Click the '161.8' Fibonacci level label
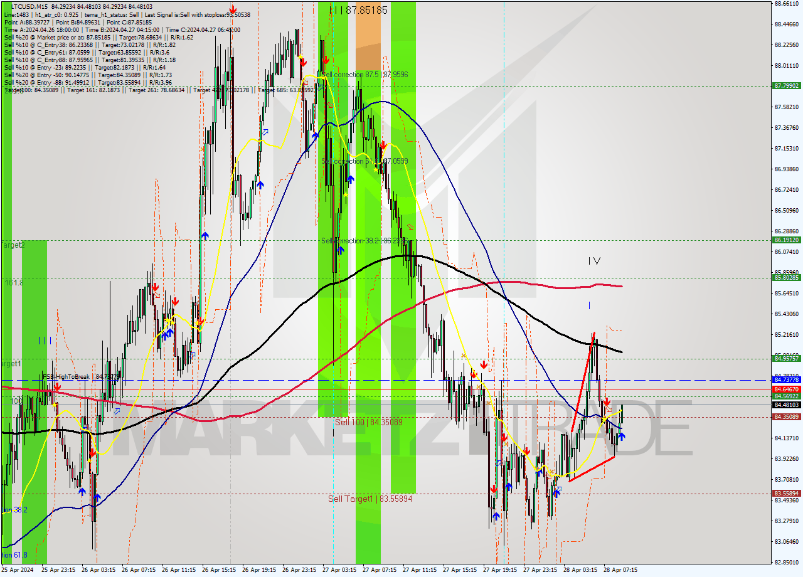Screen dimensions: 803x577 [14, 283]
